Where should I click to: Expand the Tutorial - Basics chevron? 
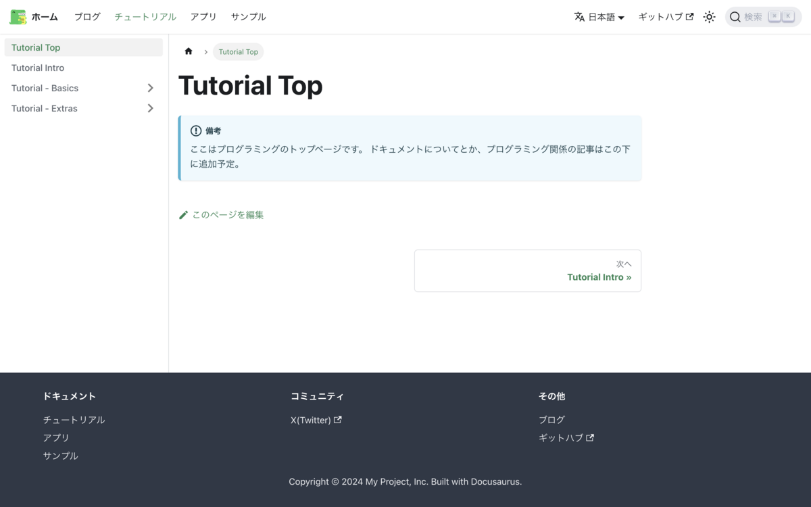point(150,88)
